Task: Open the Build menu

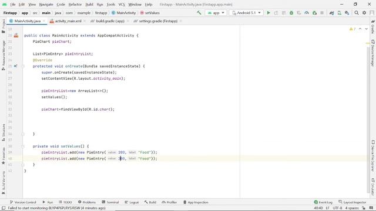Action: (89, 4)
